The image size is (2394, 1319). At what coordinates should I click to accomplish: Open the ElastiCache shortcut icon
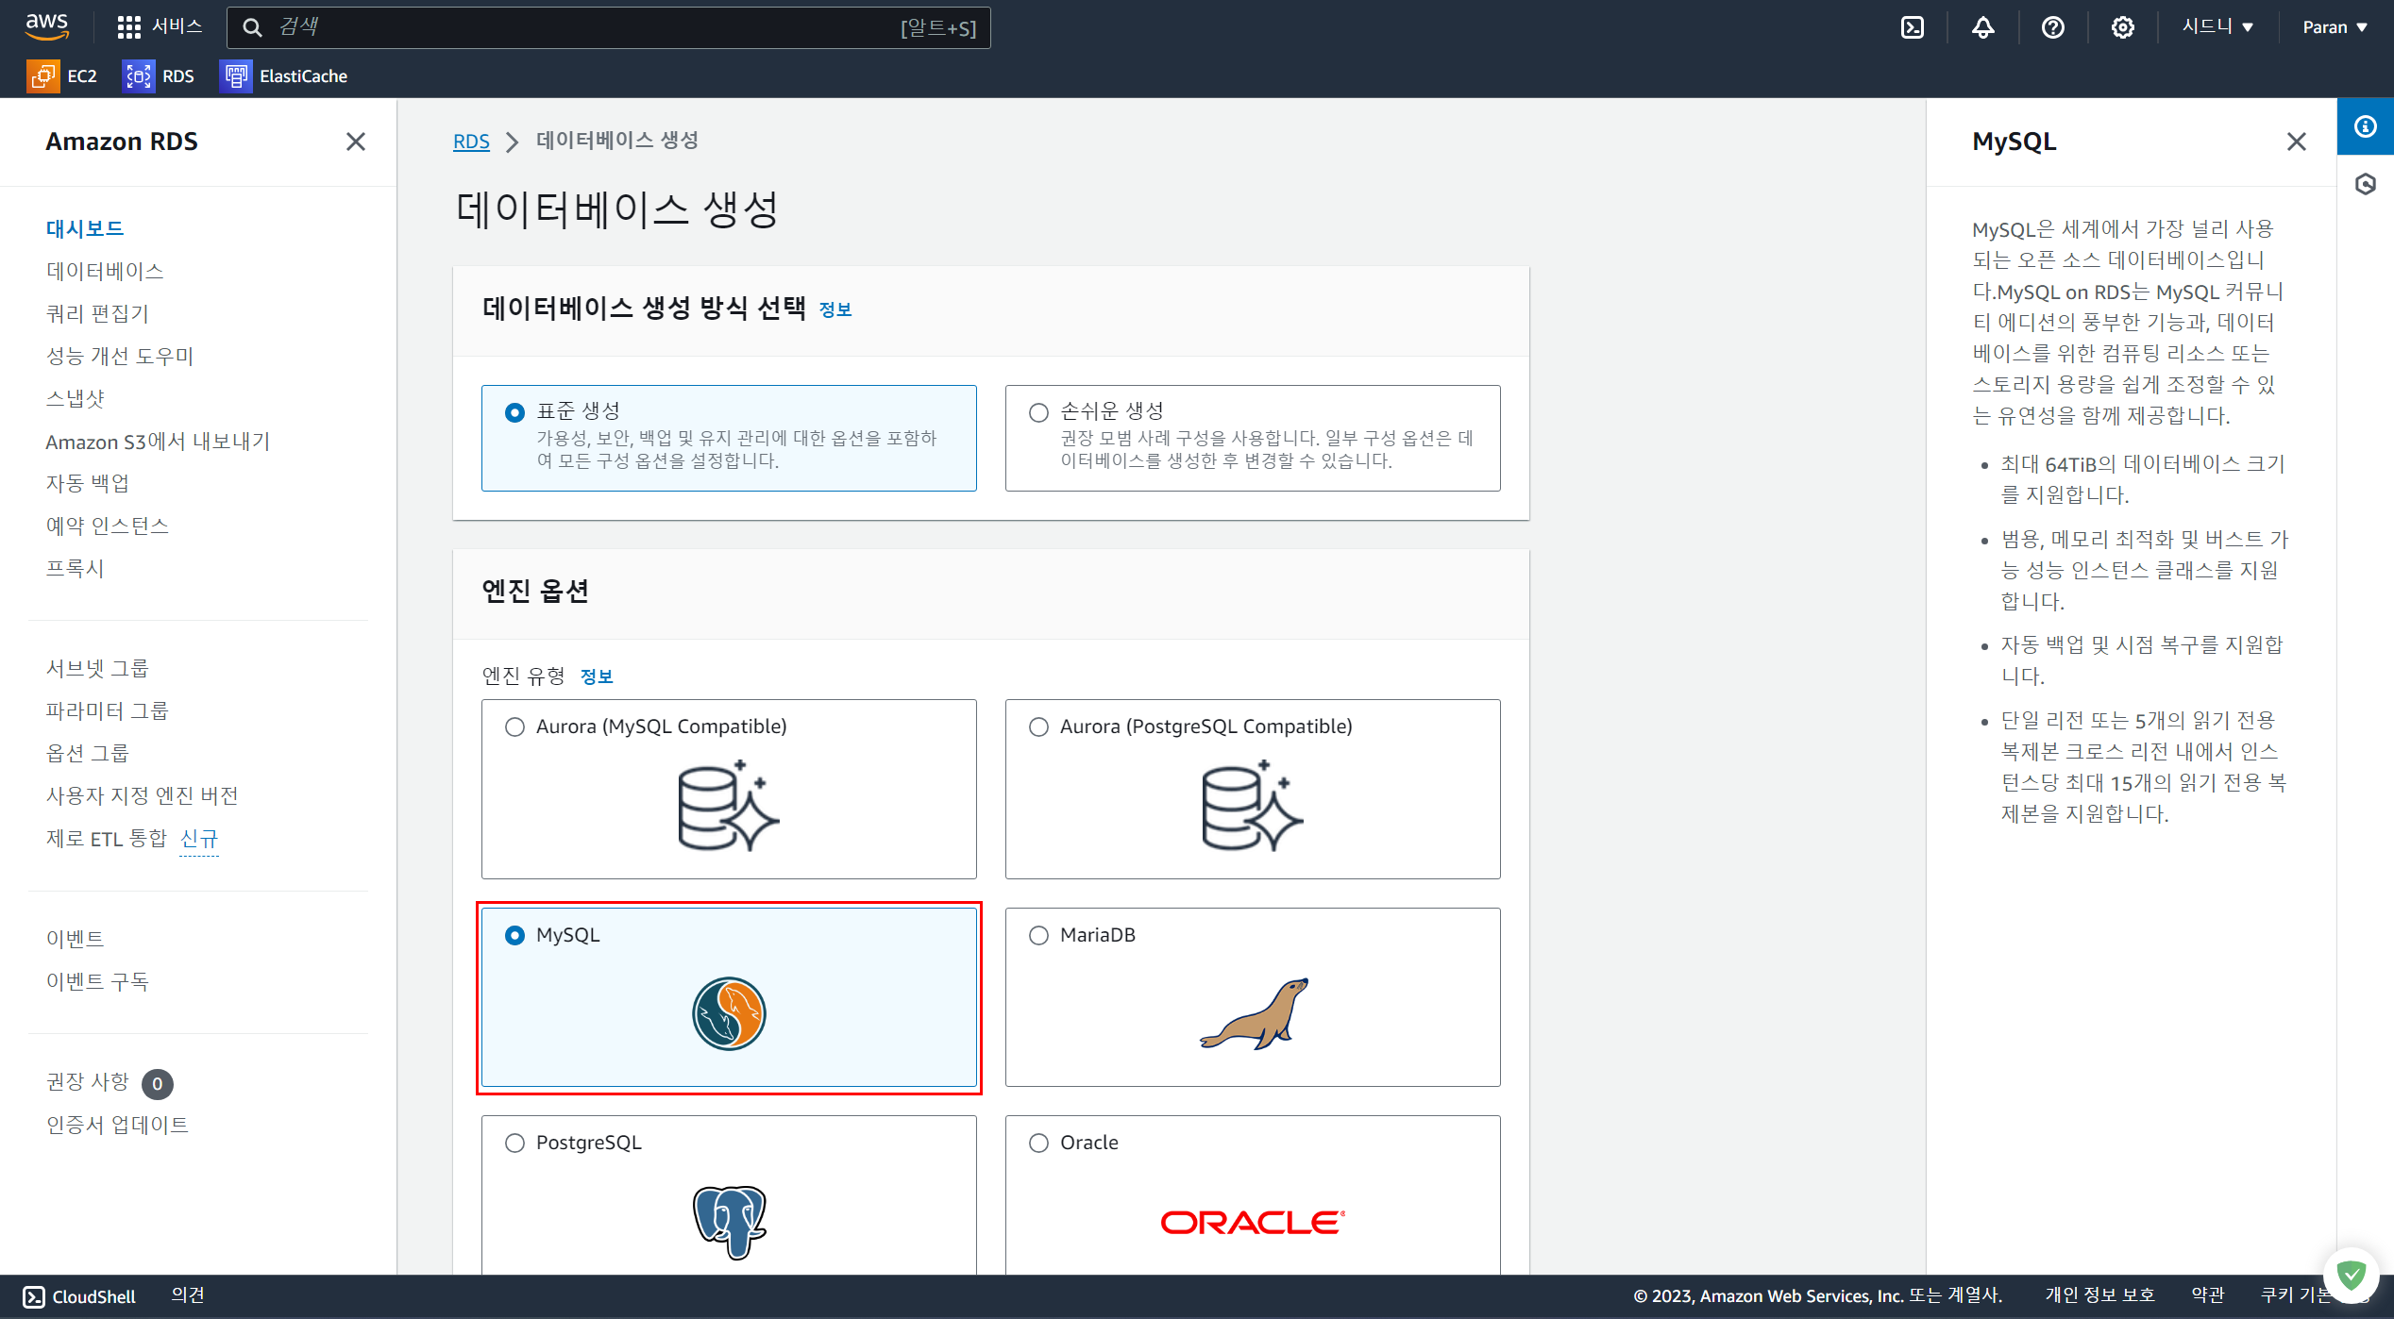[236, 76]
